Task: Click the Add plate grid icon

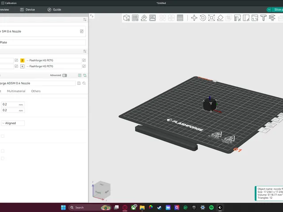Action: click(135, 18)
